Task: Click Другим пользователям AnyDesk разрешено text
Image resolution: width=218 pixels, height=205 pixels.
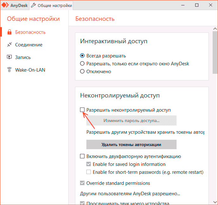Action: point(130,194)
